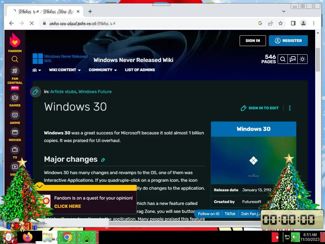Open tab search dropdown arrow
The height and width of the screenshot is (244, 325).
284,11
